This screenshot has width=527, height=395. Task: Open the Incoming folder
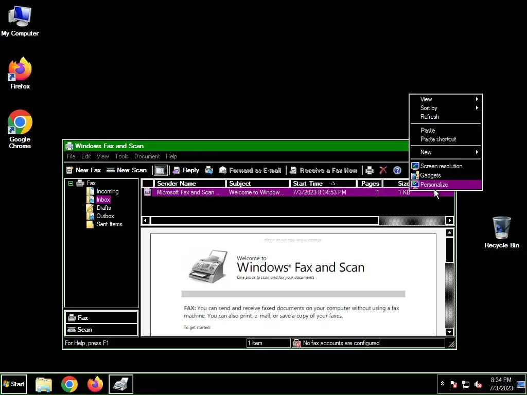(x=108, y=191)
